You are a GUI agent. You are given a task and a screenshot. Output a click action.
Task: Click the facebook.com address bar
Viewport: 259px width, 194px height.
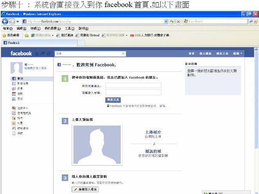click(93, 22)
